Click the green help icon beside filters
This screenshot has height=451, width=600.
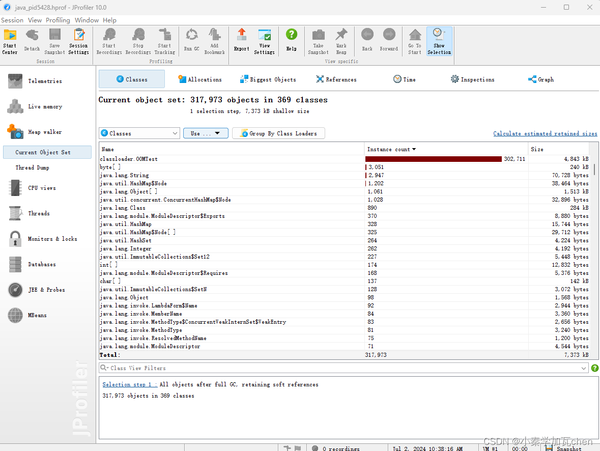(594, 368)
